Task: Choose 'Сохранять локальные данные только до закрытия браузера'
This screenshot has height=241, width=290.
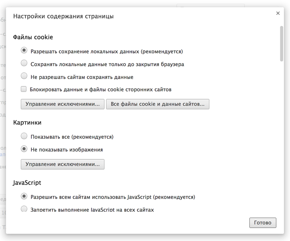Action: coord(24,63)
